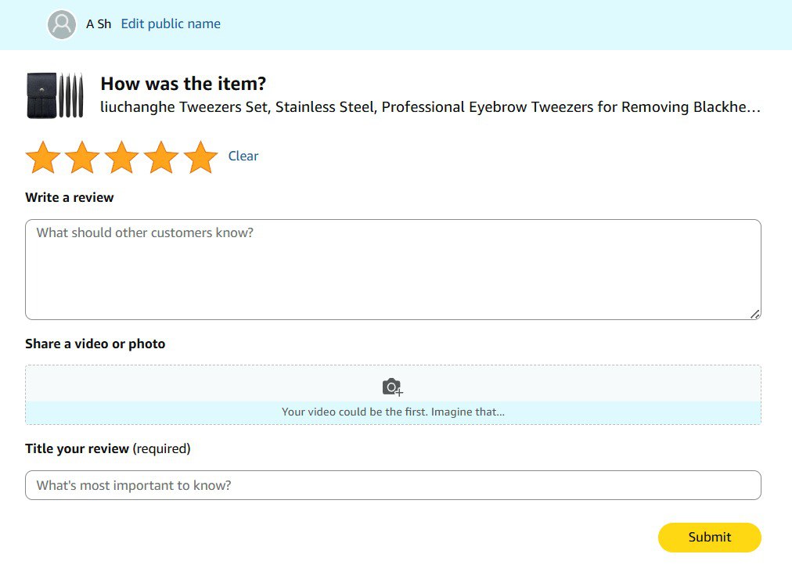This screenshot has height=565, width=792.
Task: Click the profile avatar icon
Action: click(x=62, y=24)
